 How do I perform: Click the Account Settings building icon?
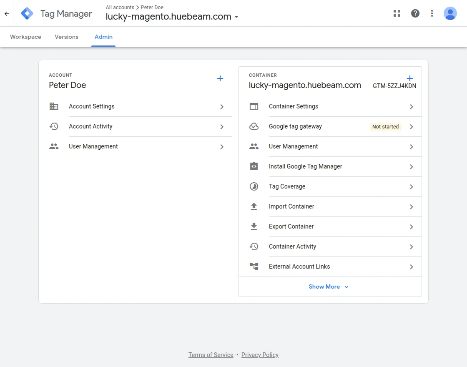(x=54, y=106)
